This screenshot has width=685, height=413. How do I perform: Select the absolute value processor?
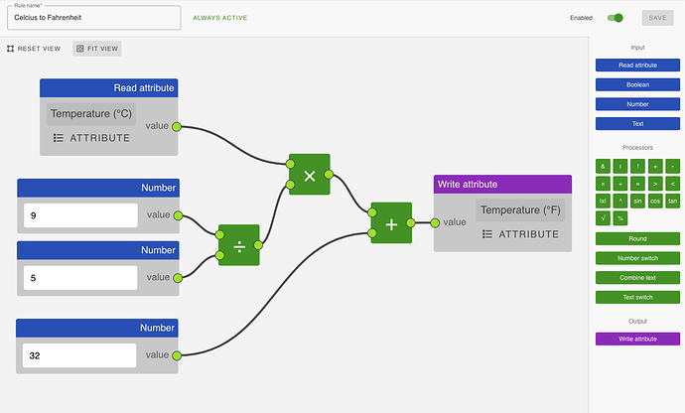tap(603, 201)
